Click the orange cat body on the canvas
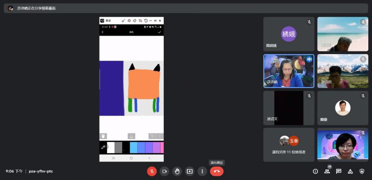This screenshot has width=372, height=180. (144, 84)
